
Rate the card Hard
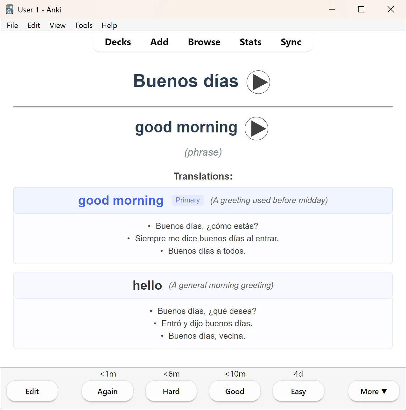(171, 391)
